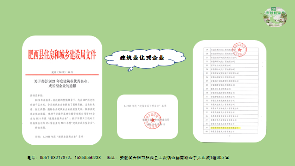Click the round company logo in the corner
Screen dimensions: 295x166
[x=275, y=17]
